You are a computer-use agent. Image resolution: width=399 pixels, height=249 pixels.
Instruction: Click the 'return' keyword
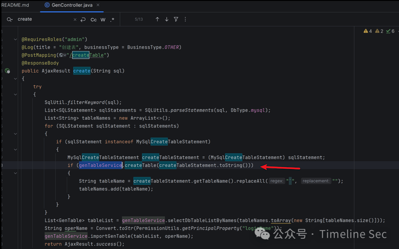point(53,244)
